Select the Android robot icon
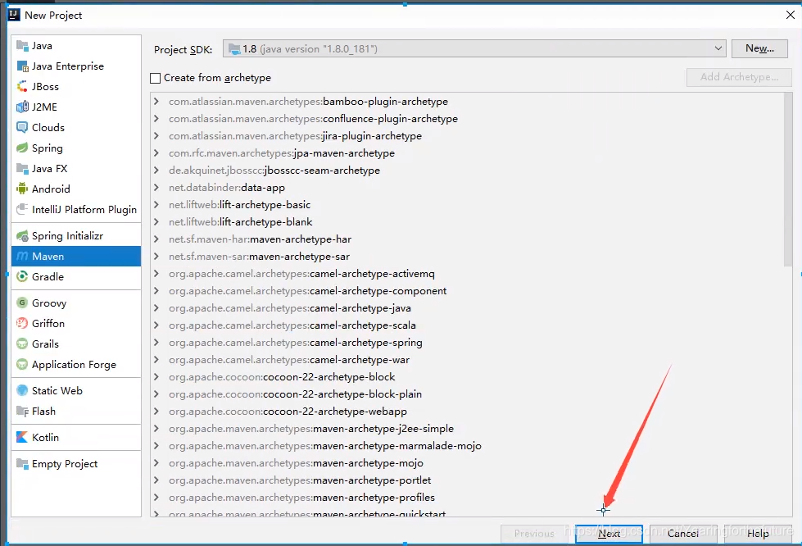 point(22,189)
